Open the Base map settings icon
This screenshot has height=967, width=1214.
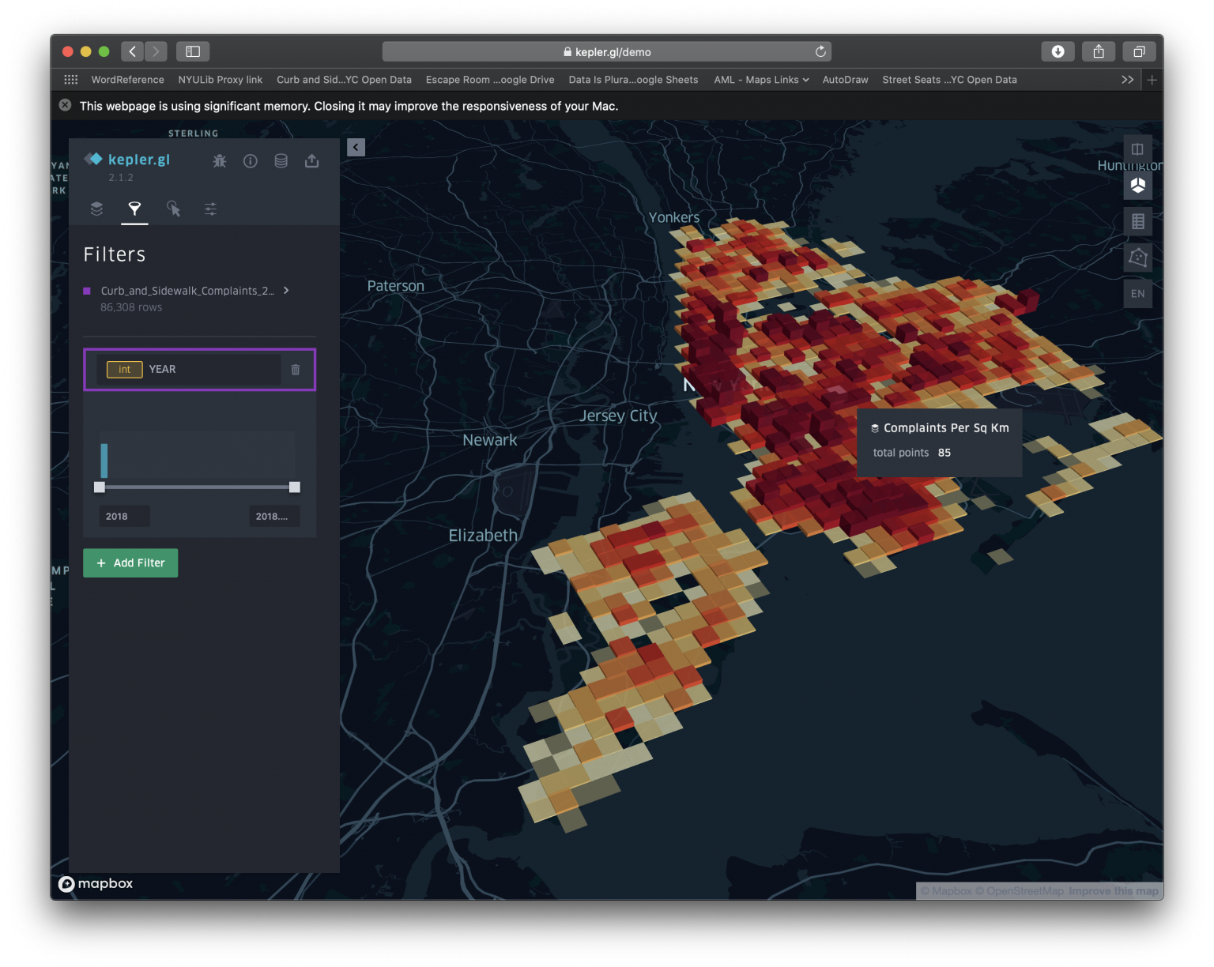tap(210, 209)
